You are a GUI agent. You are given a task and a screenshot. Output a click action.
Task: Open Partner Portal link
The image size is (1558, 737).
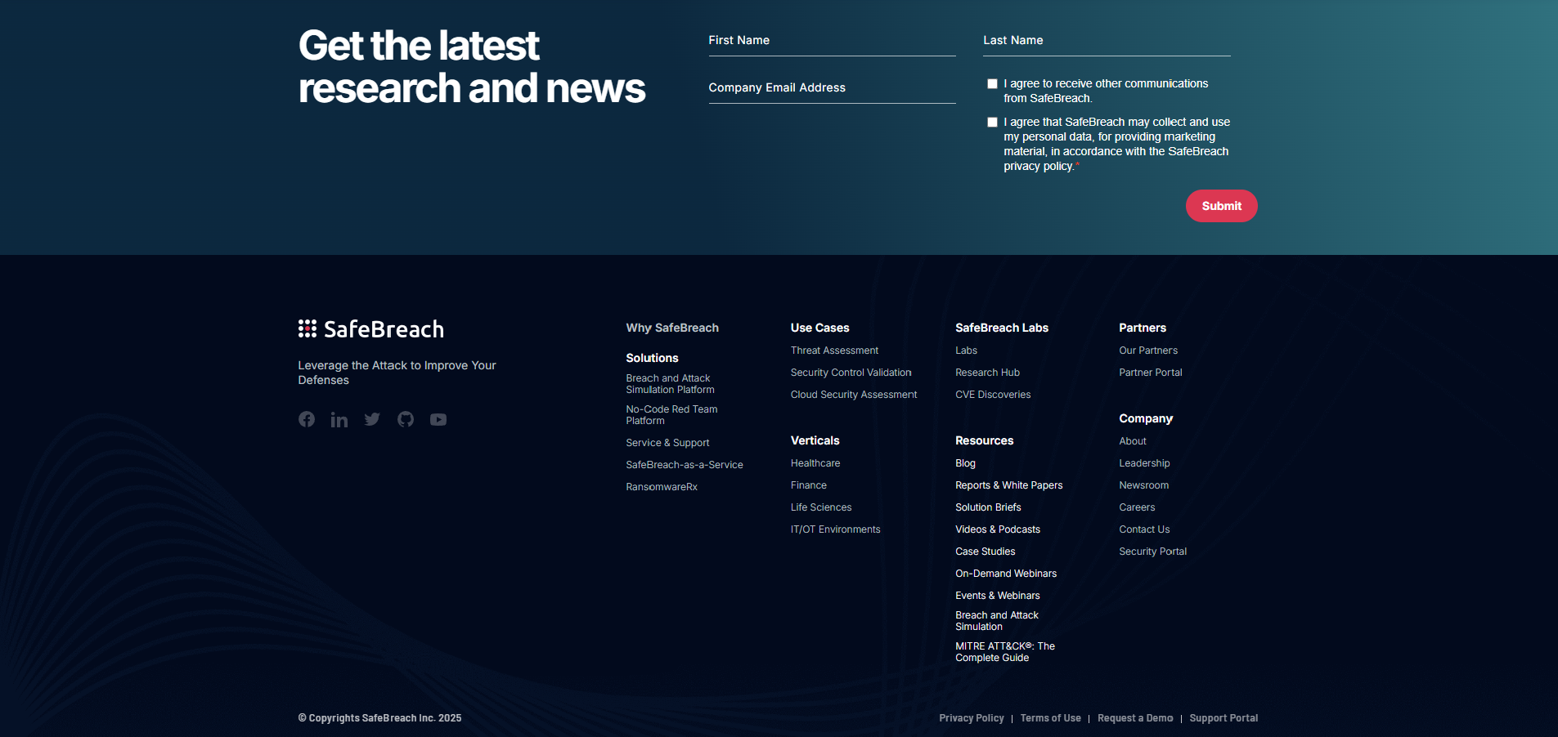1151,373
